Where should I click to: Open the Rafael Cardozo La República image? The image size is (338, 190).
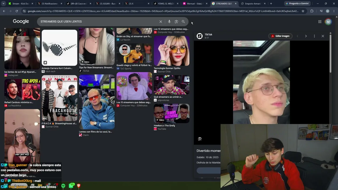tap(22, 89)
